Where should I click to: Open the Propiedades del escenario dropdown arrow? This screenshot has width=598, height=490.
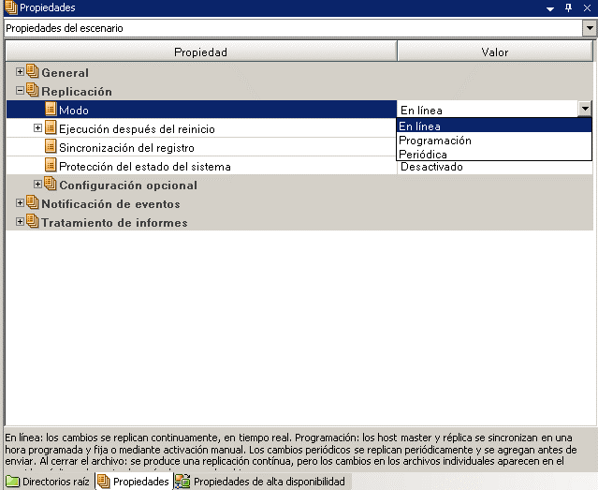pyautogui.click(x=590, y=28)
